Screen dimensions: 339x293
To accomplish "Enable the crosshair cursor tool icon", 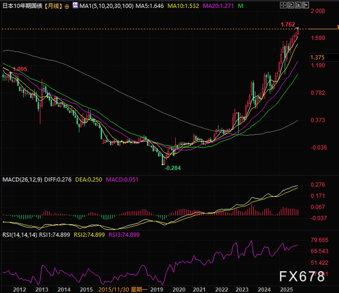I will [283, 5].
